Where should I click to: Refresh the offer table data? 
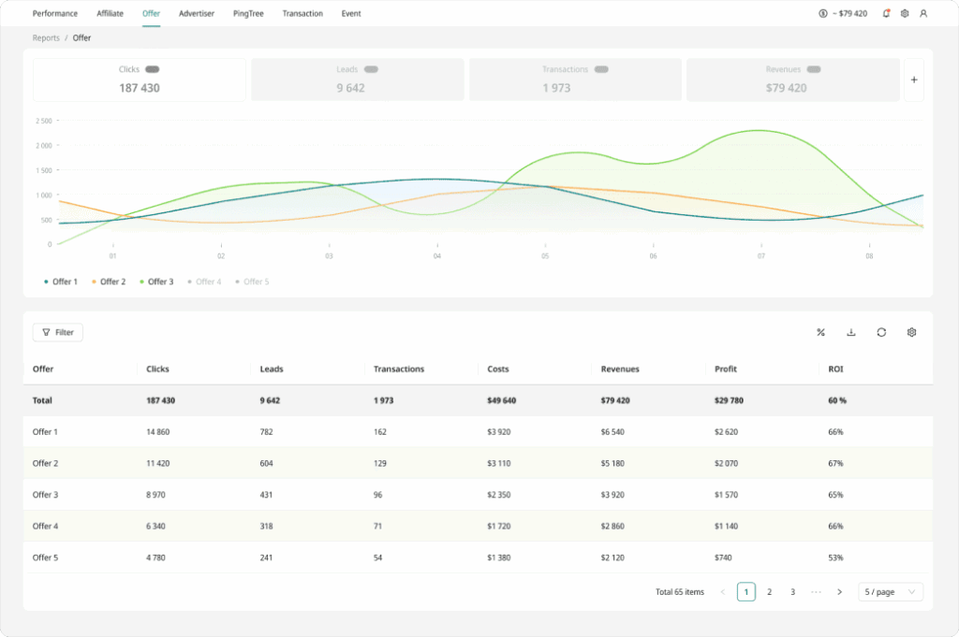pyautogui.click(x=881, y=332)
